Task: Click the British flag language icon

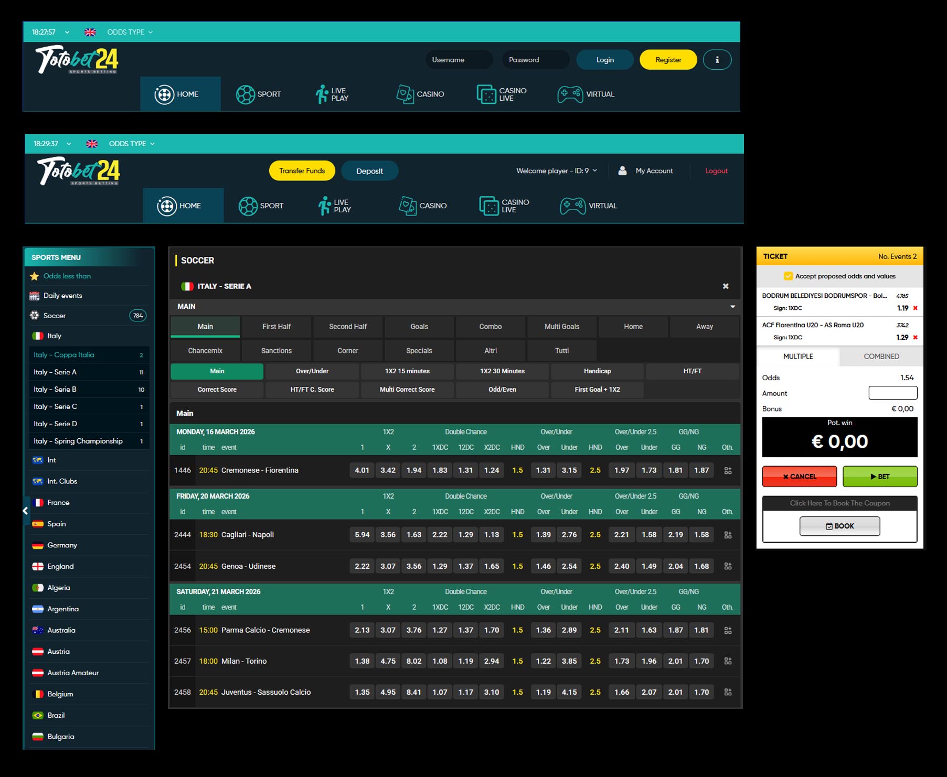Action: coord(90,32)
